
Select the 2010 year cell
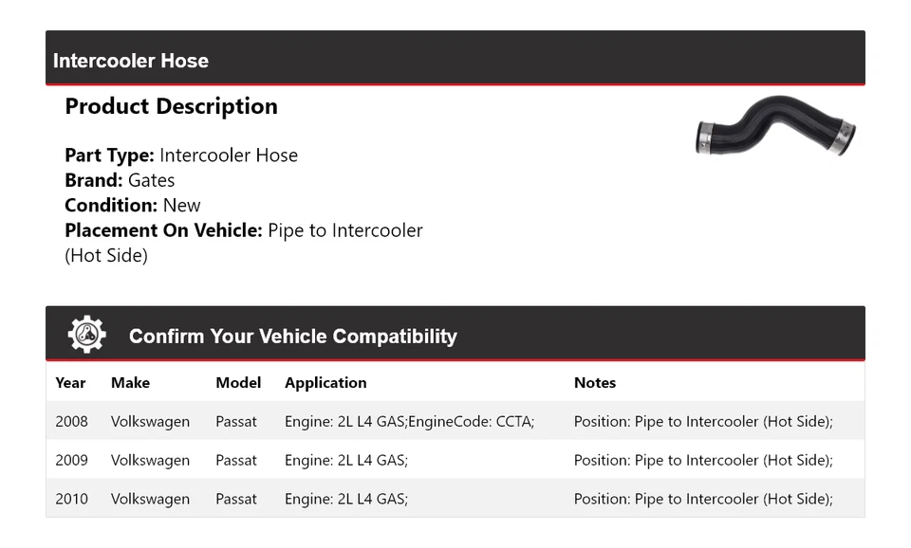tap(71, 499)
